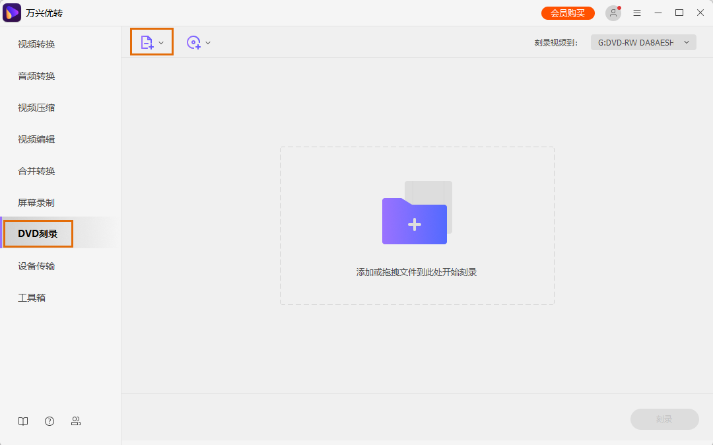This screenshot has width=713, height=445.
Task: Click the add files icon on toolbar
Action: click(148, 42)
